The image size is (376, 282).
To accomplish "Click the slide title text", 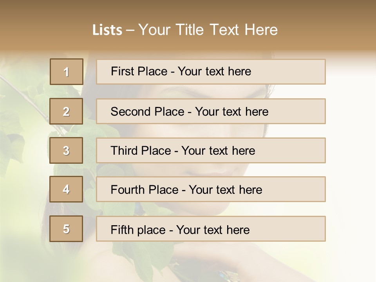I will (x=185, y=30).
